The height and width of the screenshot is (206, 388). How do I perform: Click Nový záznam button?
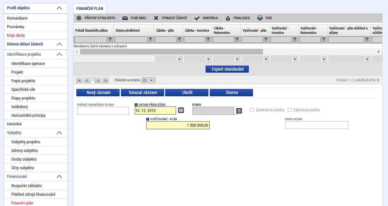(98, 92)
